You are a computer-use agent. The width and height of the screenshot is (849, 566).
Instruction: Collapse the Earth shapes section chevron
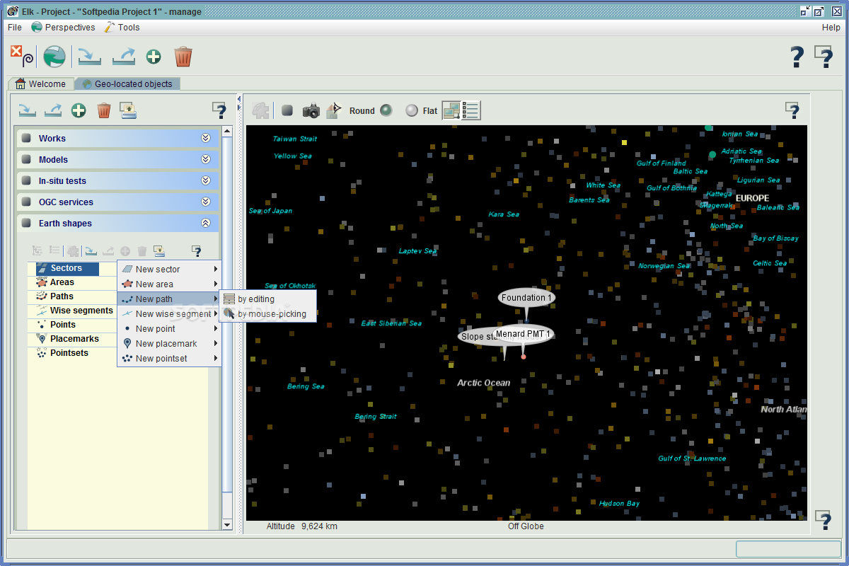click(206, 224)
